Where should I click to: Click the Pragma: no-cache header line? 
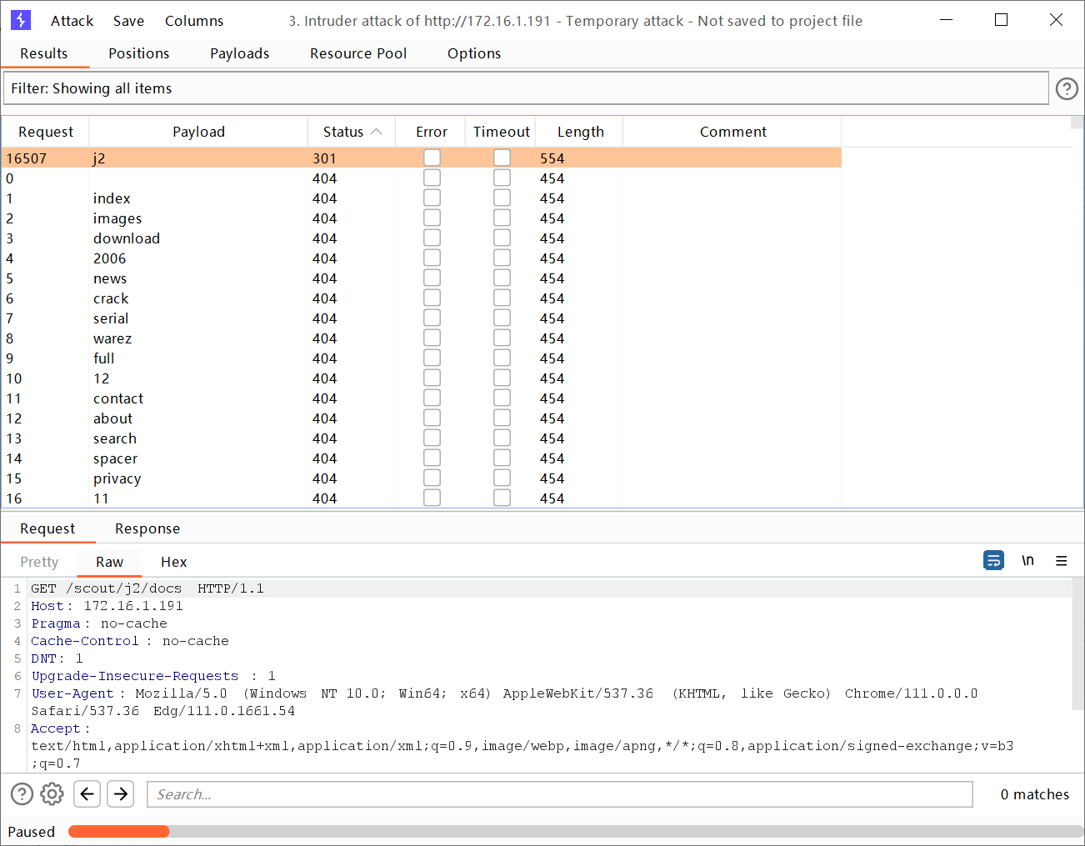[99, 623]
